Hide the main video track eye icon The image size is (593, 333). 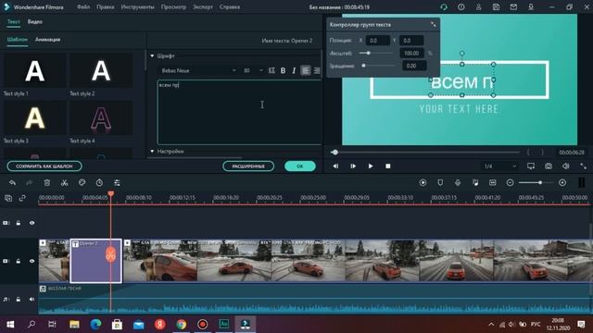coord(32,261)
